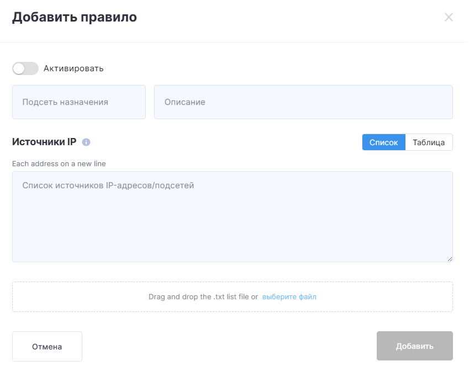Open file picker via выберите файл link
Screen dimensions: 469x366
click(289, 297)
